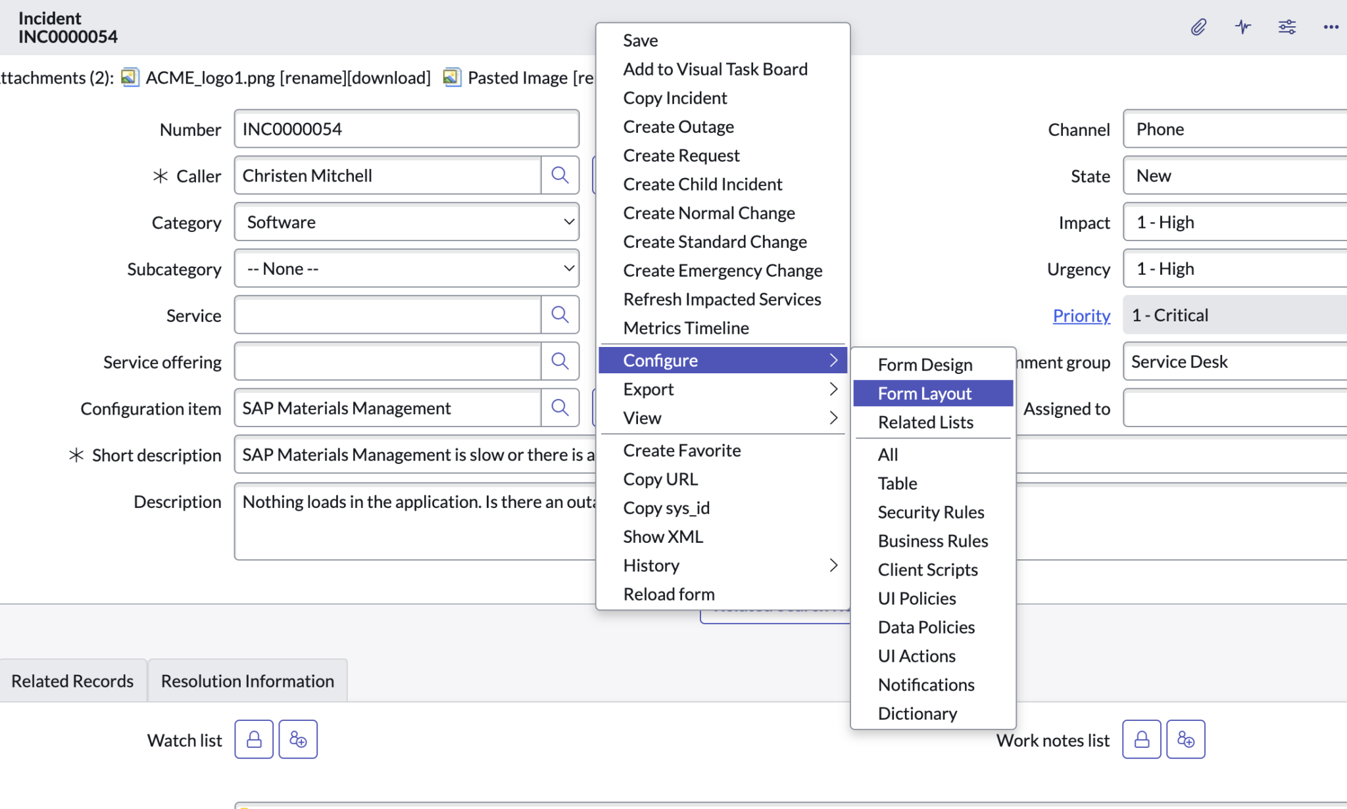This screenshot has height=809, width=1347.
Task: Open the activity stream icon
Action: (1242, 27)
